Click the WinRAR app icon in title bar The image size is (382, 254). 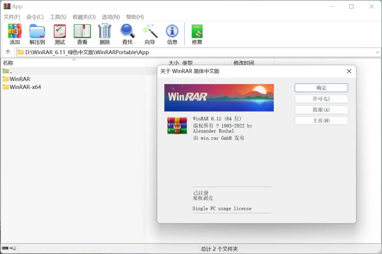coord(7,6)
